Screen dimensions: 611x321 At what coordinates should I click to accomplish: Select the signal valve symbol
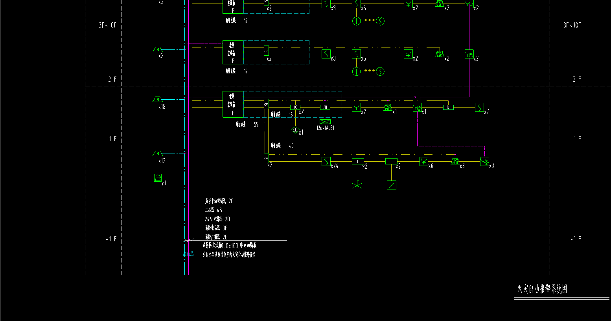pyautogui.click(x=357, y=185)
